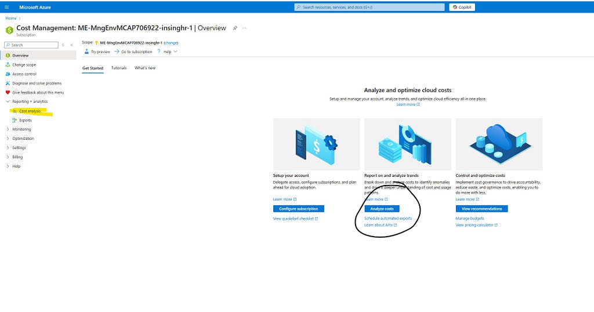Open View quickstart checklist link
The width and height of the screenshot is (594, 312).
point(295,219)
